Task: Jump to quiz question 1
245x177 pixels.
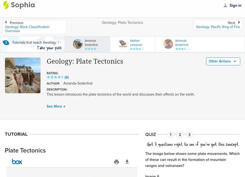Action: pos(171,135)
